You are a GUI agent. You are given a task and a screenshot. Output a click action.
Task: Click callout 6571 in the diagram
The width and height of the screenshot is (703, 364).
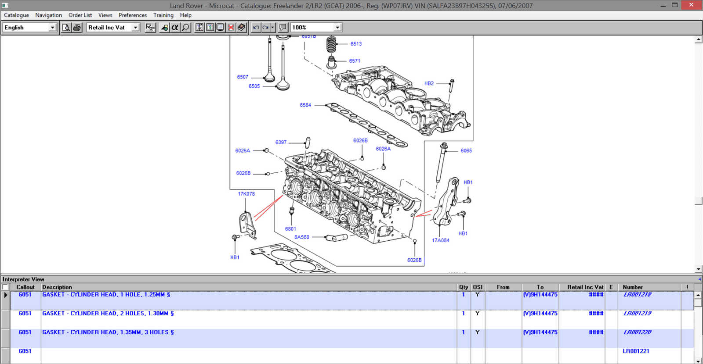click(x=355, y=61)
